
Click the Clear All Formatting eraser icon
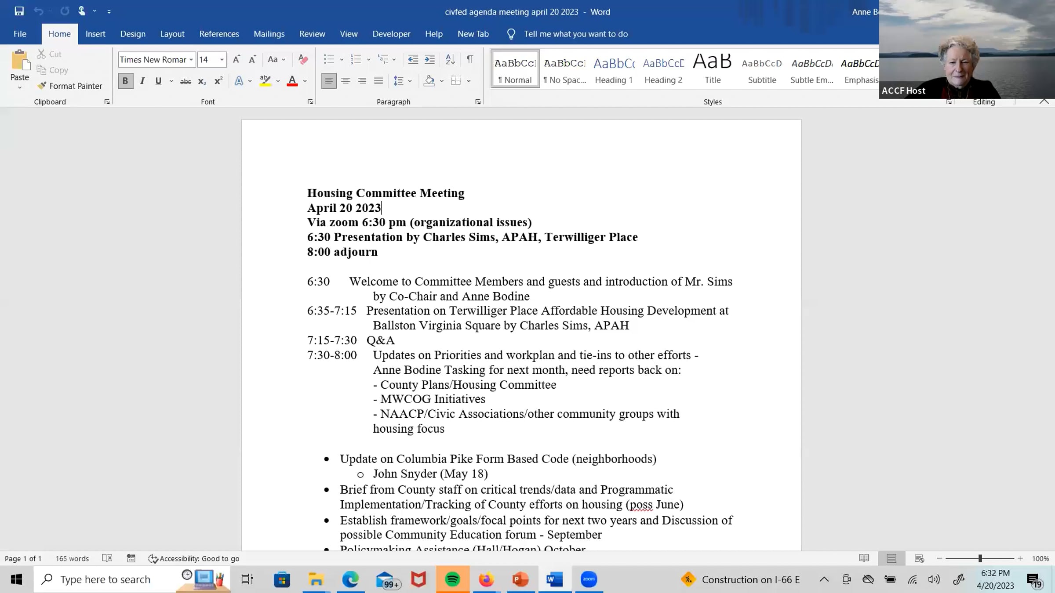303,59
